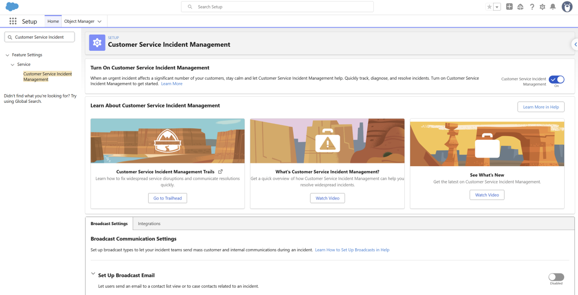
Task: Click Watch Video under See What's New
Action: [487, 195]
